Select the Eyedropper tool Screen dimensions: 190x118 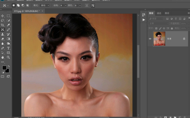click(8, 25)
